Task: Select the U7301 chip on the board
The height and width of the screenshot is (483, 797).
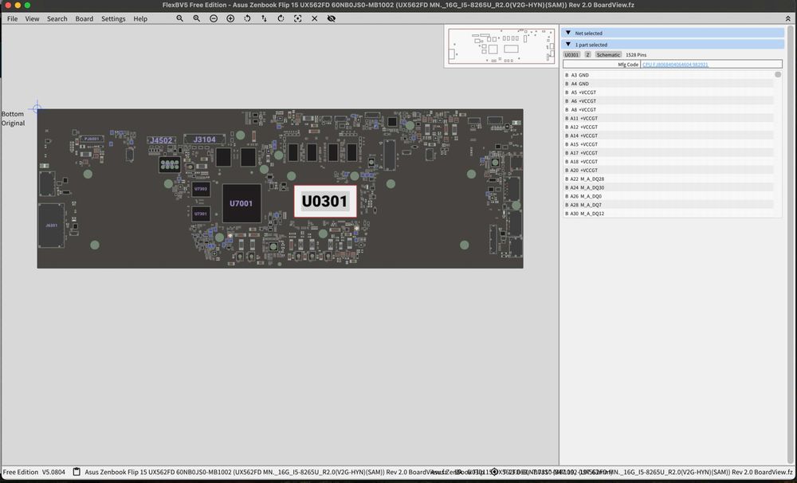Action: (x=201, y=214)
